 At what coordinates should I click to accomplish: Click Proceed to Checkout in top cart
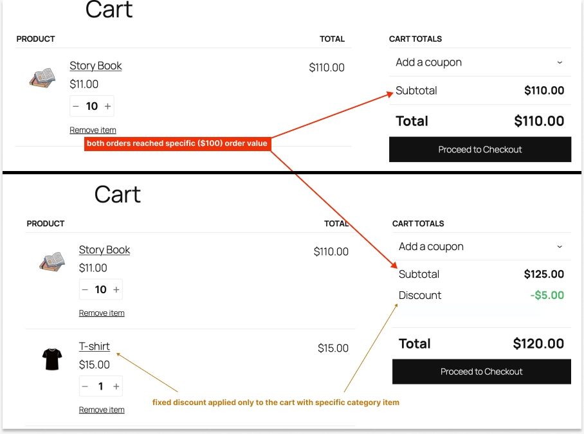click(480, 149)
